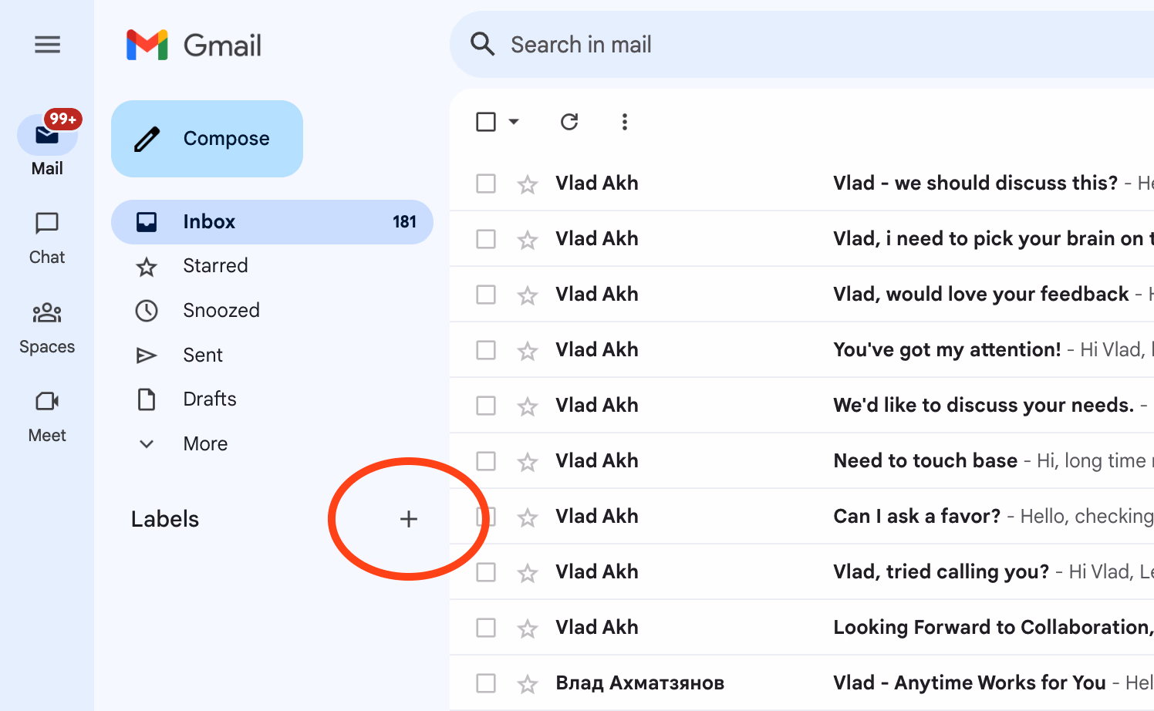1154x711 pixels.
Task: Open the three-dot More options menu
Action: [625, 122]
